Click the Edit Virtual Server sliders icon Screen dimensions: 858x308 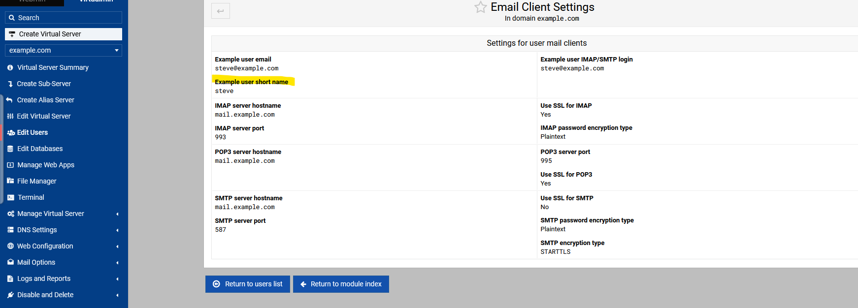pos(10,116)
